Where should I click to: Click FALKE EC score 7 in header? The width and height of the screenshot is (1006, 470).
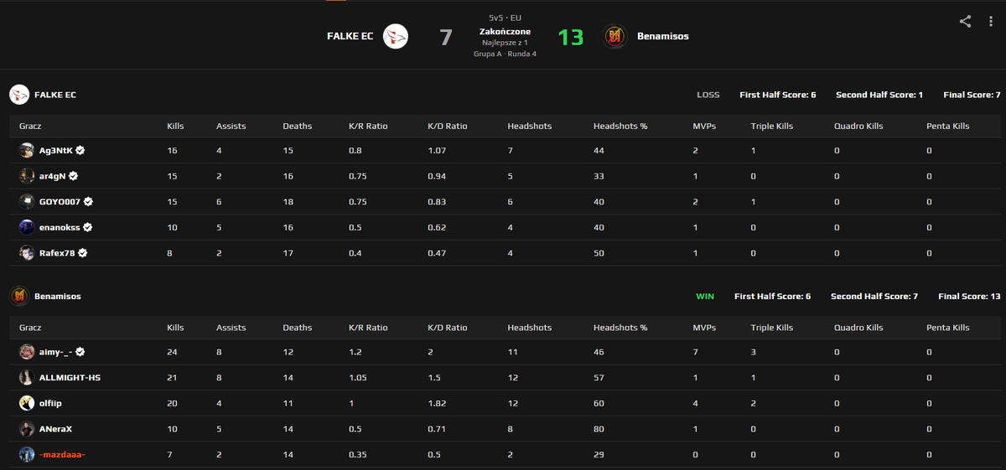(x=446, y=37)
